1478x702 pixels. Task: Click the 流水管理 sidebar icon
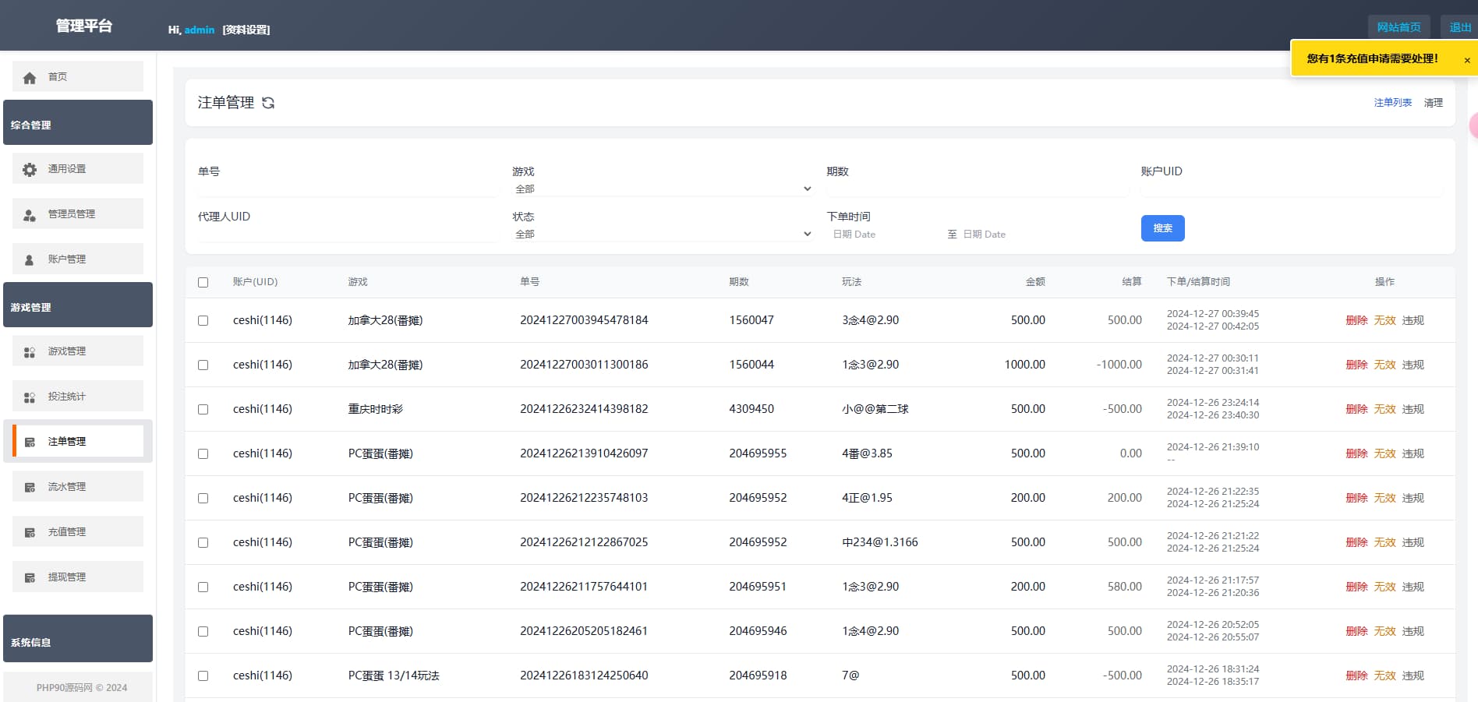(x=30, y=488)
